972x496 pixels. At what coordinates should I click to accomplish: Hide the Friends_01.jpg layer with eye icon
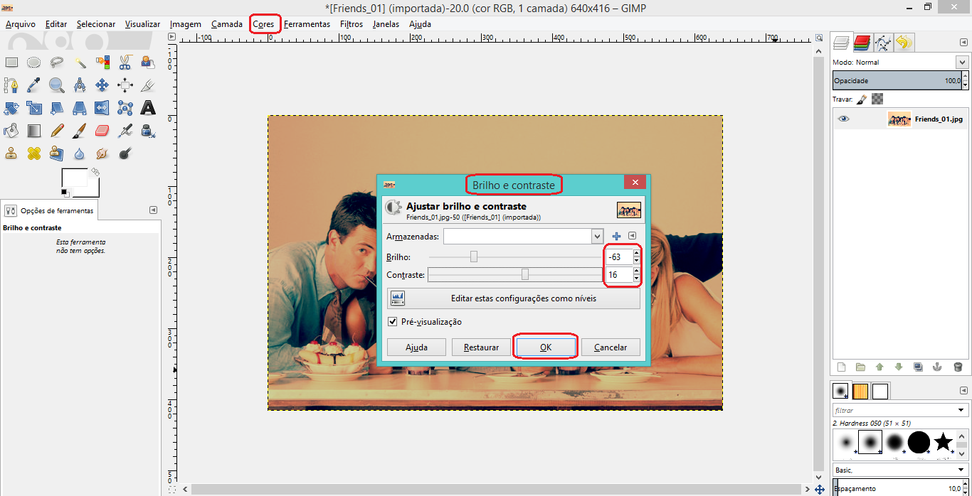coord(844,119)
